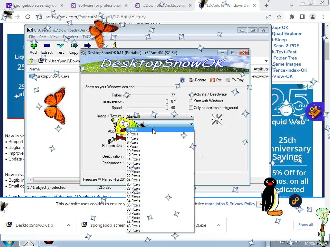Click the Donate coffee cup button
330x247 pixels.
coord(197,80)
